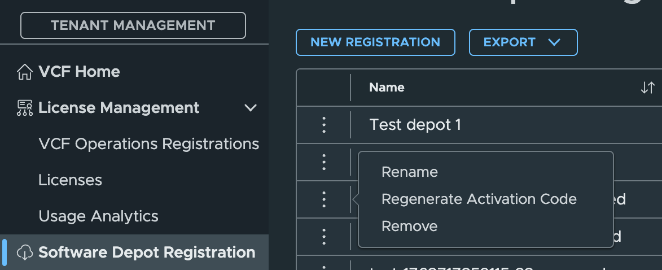Viewport: 662px width, 270px height.
Task: Select Remove from the context menu
Action: coord(410,226)
